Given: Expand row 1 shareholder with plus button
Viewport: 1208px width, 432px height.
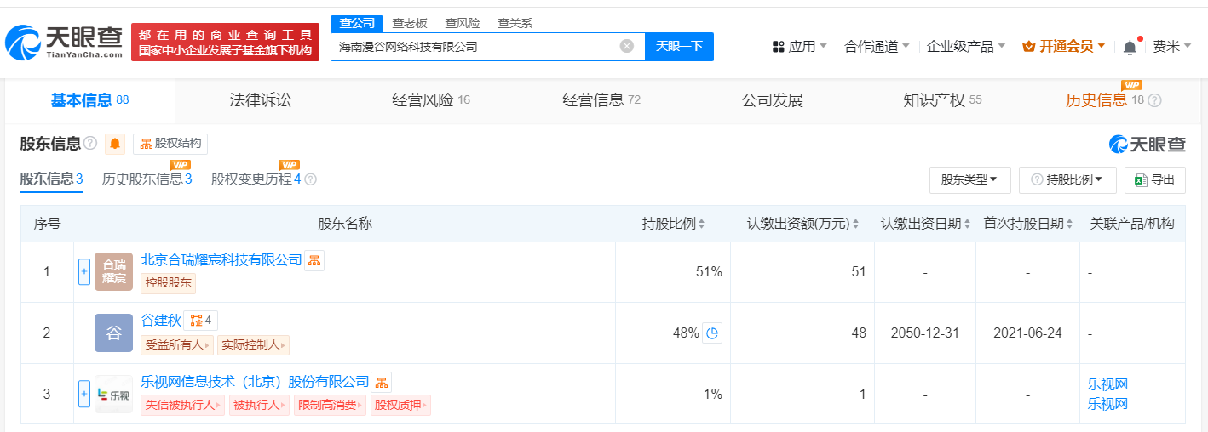Looking at the screenshot, I should (x=84, y=272).
